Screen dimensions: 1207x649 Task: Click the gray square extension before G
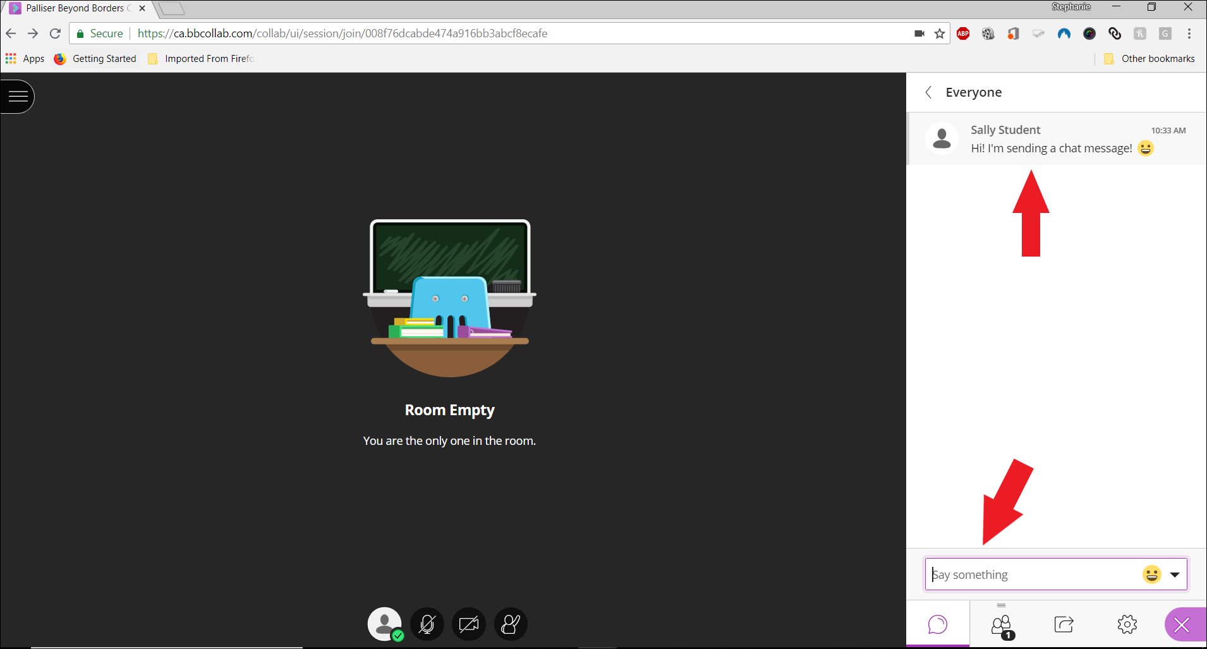(x=1140, y=33)
